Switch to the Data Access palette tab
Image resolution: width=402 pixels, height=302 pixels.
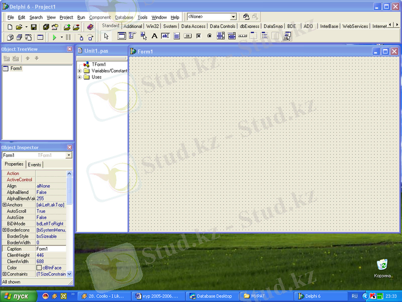pyautogui.click(x=193, y=26)
